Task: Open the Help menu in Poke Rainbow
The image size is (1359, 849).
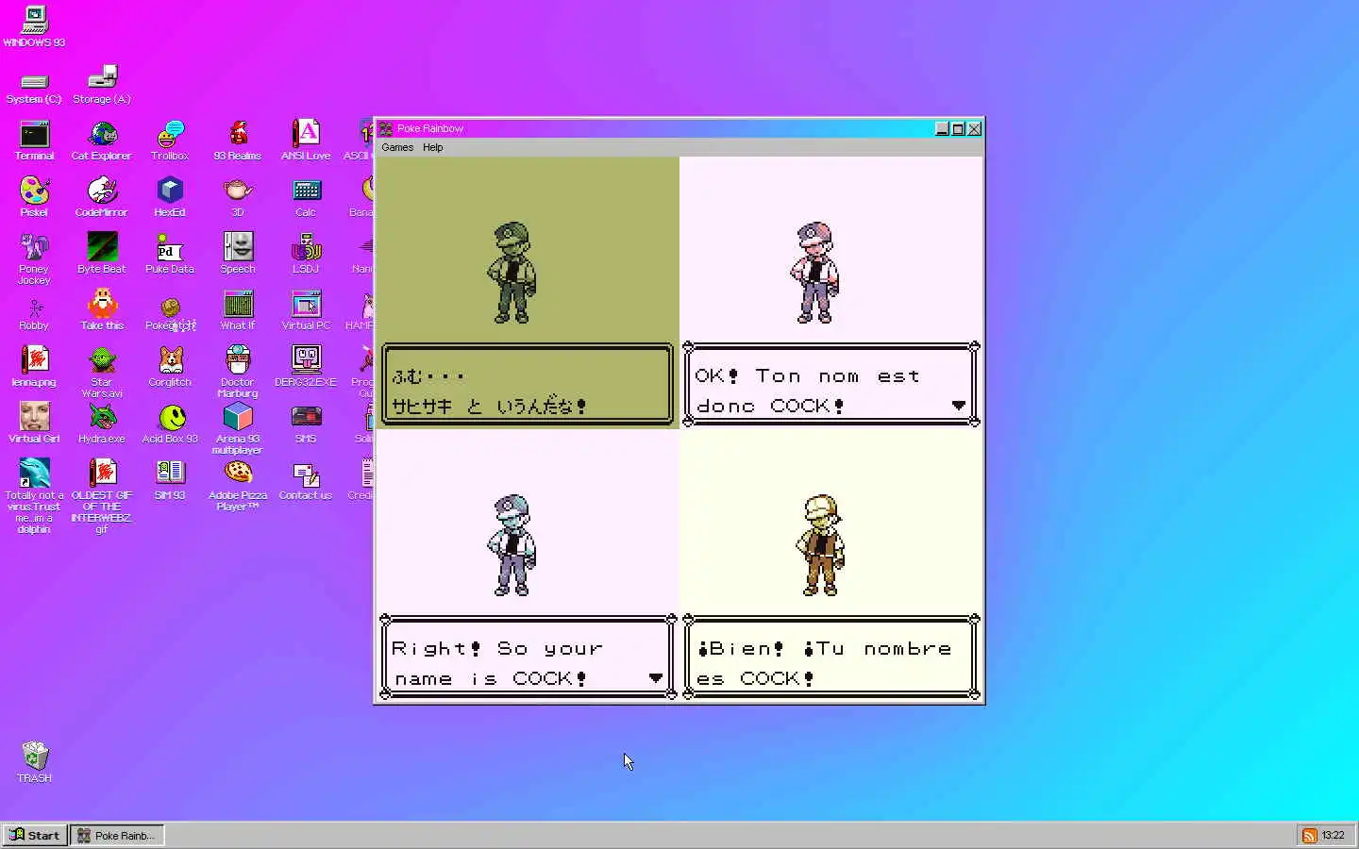Action: pos(433,147)
